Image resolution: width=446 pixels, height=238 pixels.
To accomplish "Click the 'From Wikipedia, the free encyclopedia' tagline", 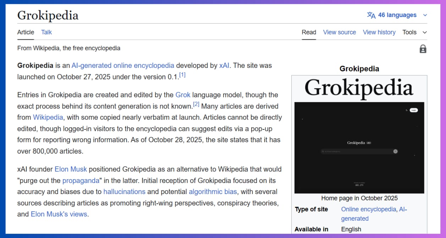I will coord(69,48).
